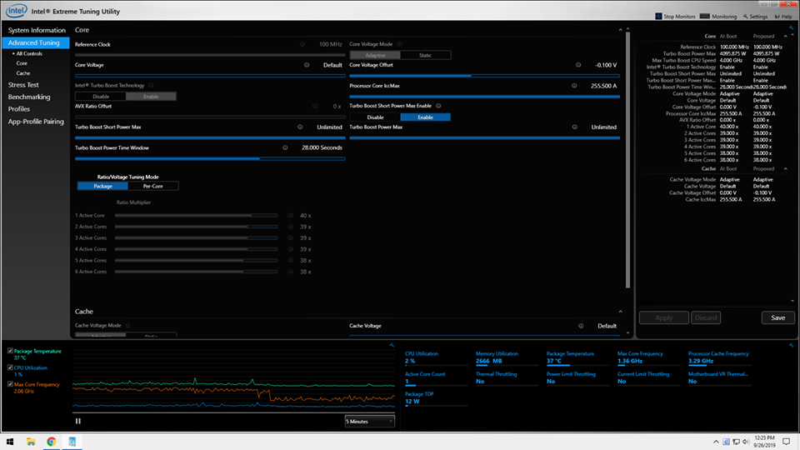The image size is (800, 450).
Task: Click info icon beside Core Voltage Default
Action: pyautogui.click(x=307, y=65)
